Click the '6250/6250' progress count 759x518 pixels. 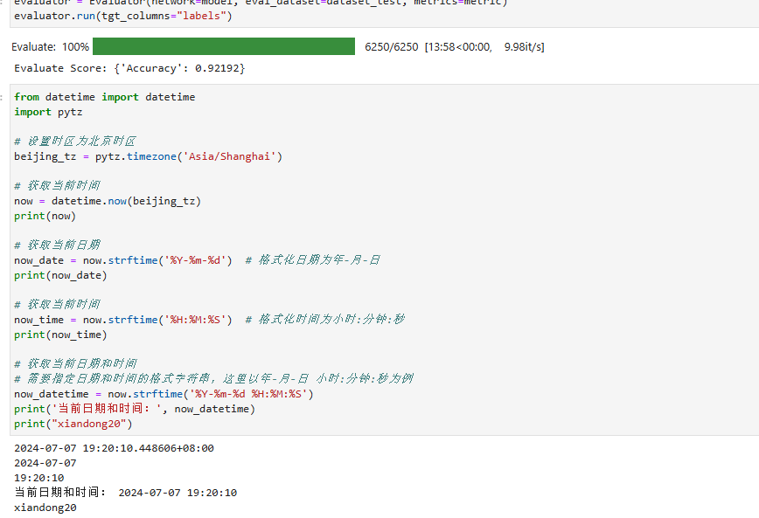click(x=391, y=47)
